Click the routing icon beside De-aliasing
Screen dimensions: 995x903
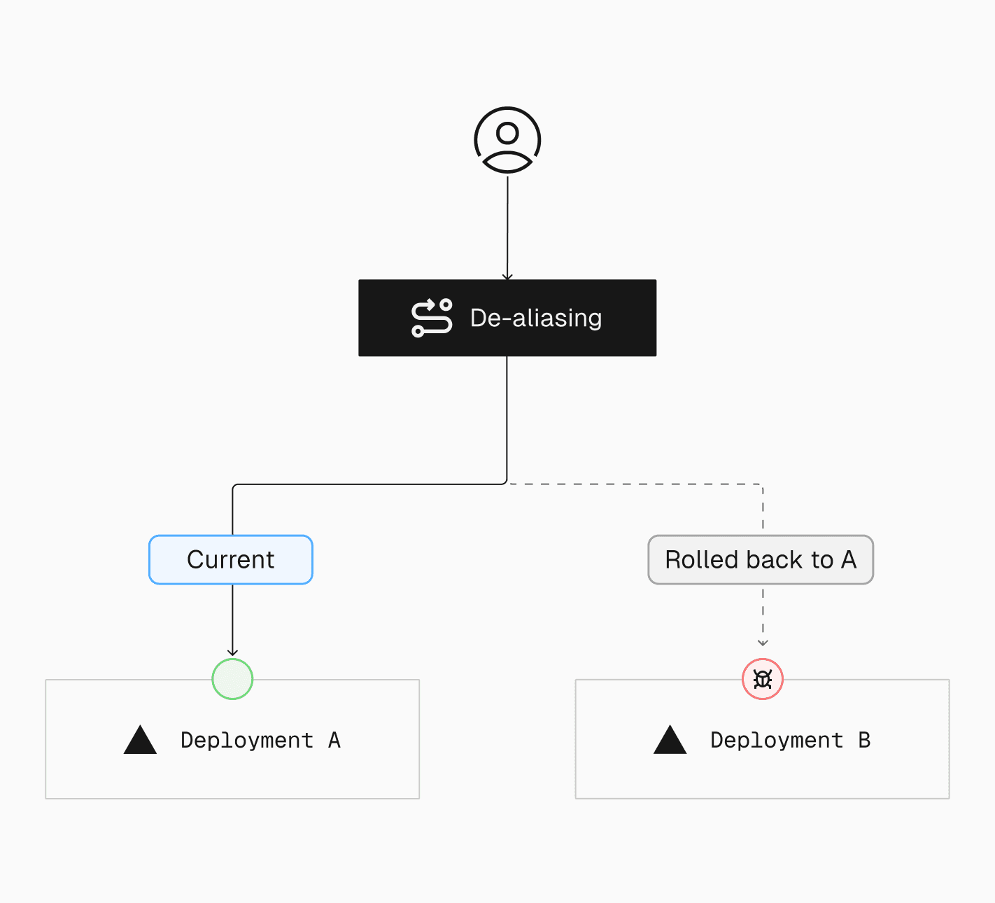[x=432, y=318]
